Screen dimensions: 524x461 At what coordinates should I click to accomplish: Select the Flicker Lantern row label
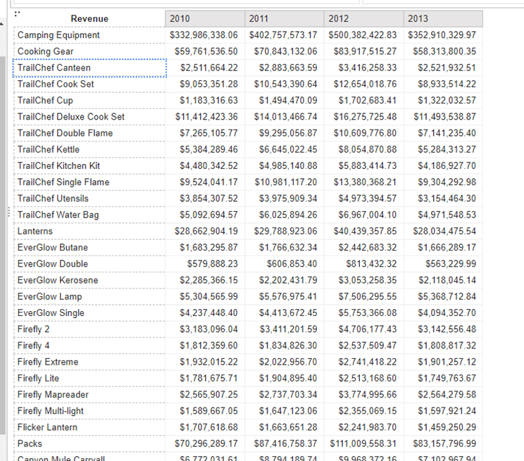coord(89,428)
